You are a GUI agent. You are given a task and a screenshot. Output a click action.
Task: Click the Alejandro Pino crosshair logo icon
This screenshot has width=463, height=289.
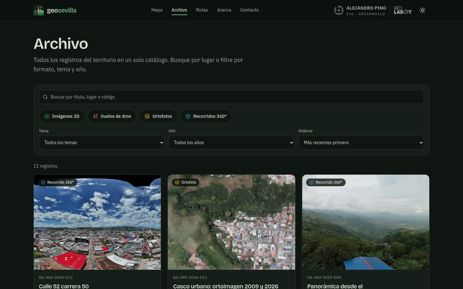point(339,10)
